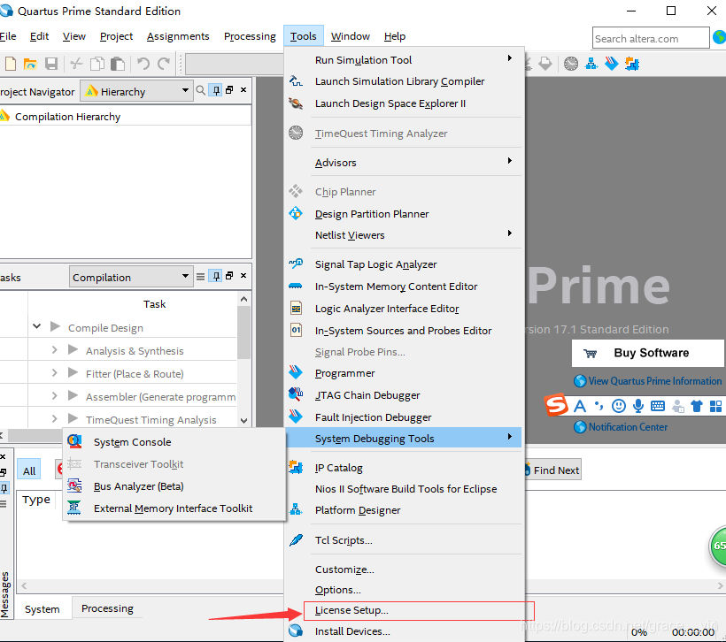Select Platform Designer menu entry

[404, 510]
